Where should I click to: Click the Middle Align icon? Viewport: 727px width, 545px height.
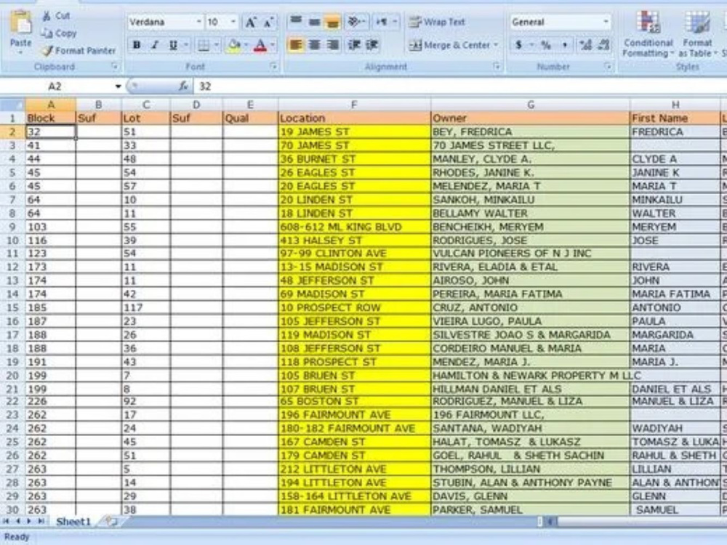(314, 21)
